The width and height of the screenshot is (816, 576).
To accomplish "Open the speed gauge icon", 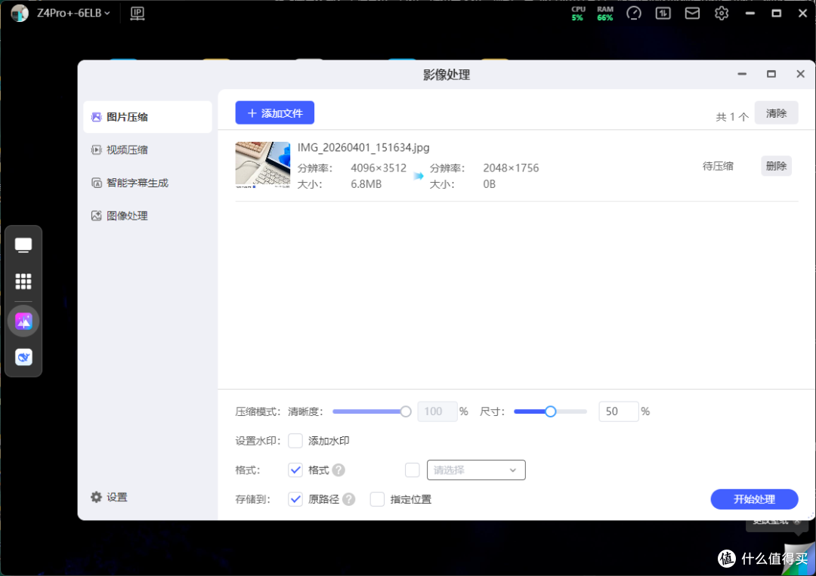I will (x=634, y=14).
